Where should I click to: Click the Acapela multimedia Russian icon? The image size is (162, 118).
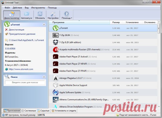coord(56,50)
